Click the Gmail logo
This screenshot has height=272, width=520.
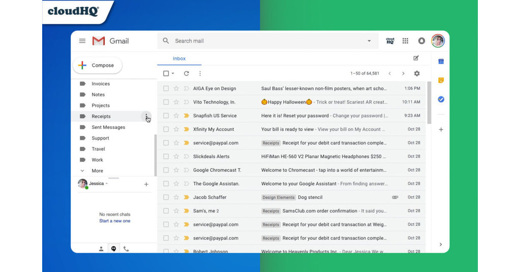pyautogui.click(x=110, y=41)
